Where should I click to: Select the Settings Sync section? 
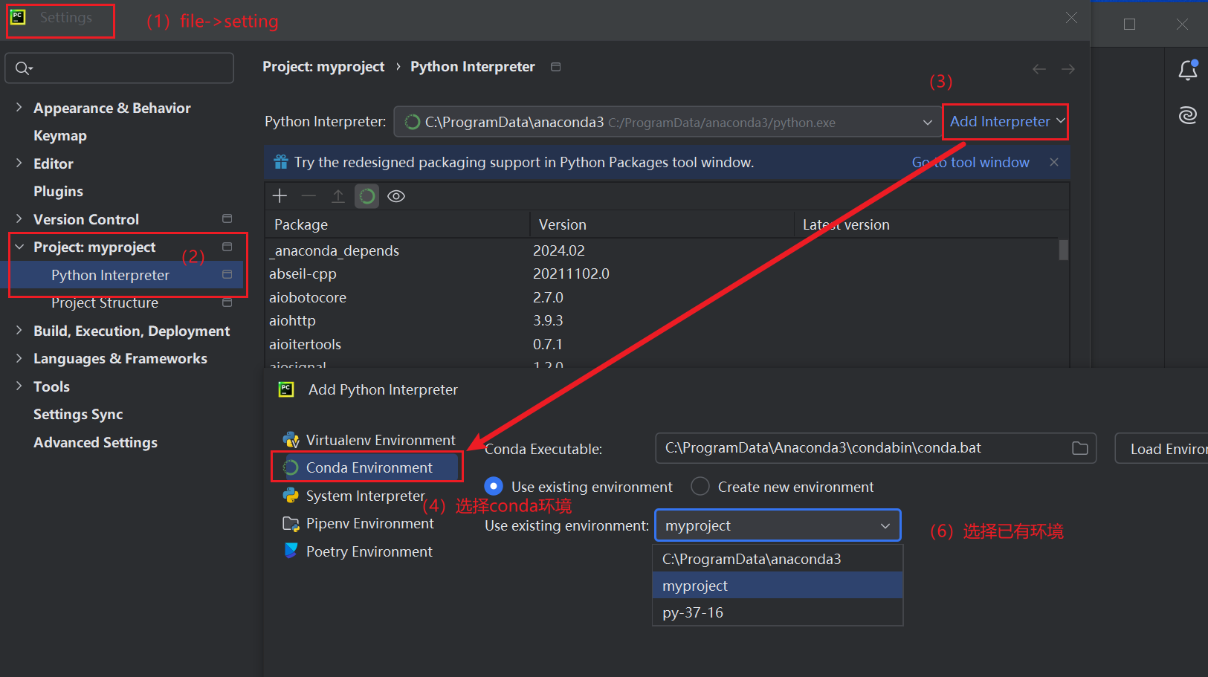pos(78,414)
